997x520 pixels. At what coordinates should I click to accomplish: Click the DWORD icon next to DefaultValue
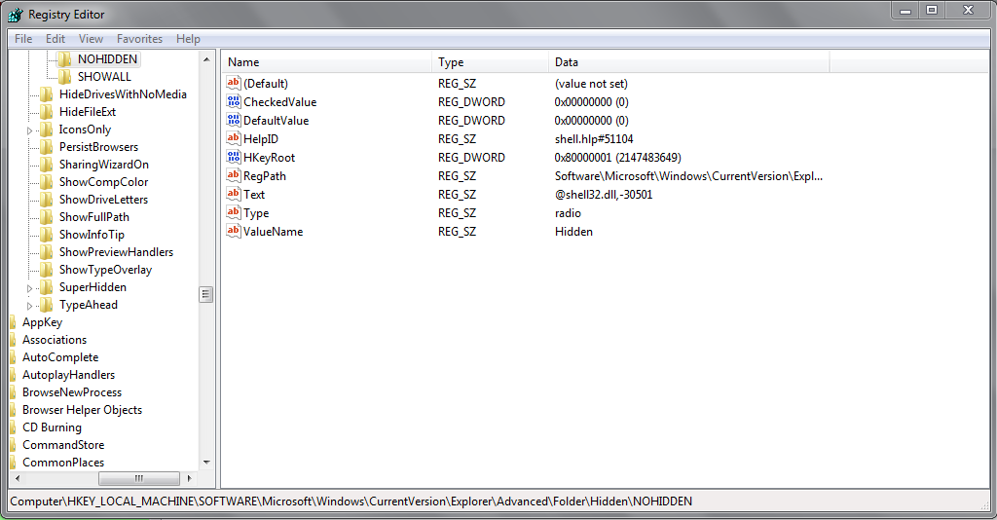click(x=234, y=120)
